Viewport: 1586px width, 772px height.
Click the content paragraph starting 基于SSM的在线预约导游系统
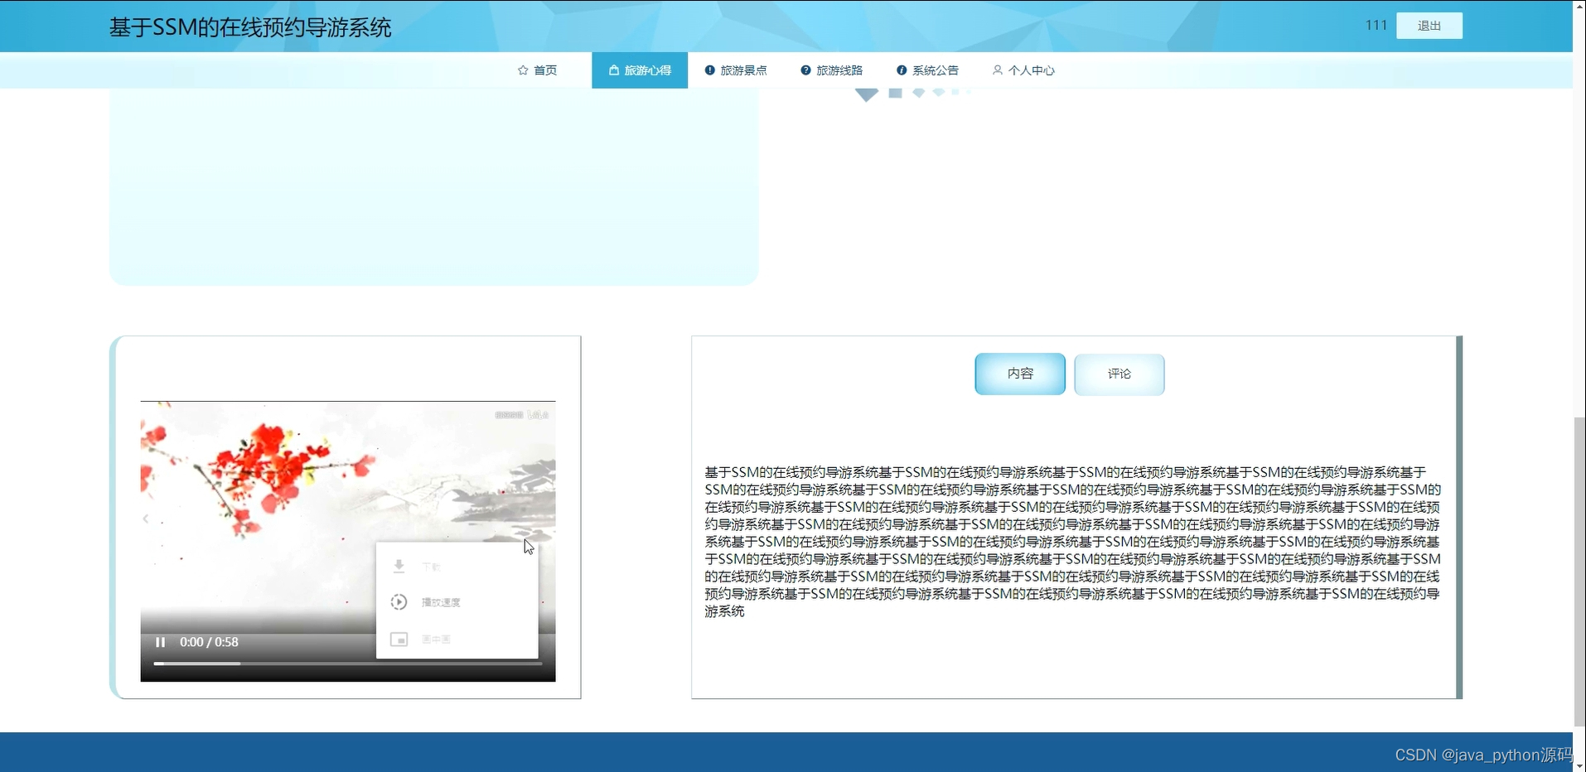click(x=1073, y=542)
